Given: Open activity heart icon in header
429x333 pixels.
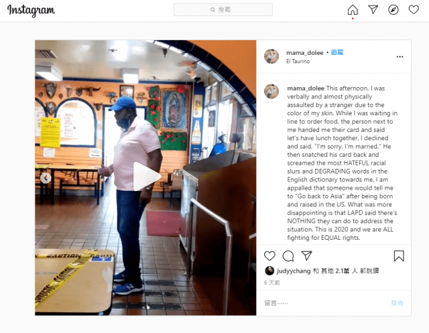Looking at the screenshot, I should pos(414,10).
